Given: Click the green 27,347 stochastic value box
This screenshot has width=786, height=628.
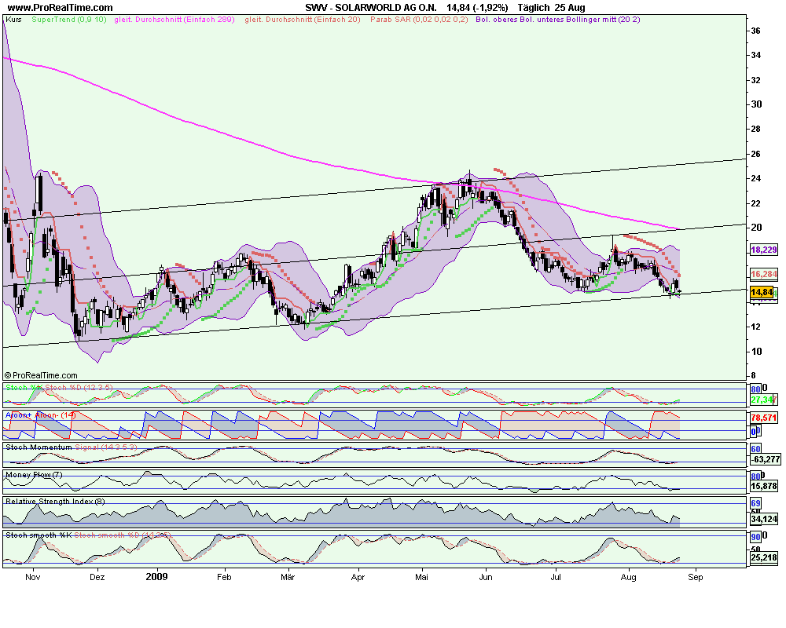Looking at the screenshot, I should tap(763, 400).
